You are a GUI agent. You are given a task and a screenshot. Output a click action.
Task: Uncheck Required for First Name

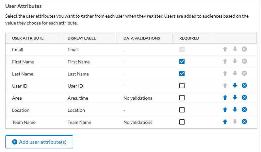tap(182, 61)
